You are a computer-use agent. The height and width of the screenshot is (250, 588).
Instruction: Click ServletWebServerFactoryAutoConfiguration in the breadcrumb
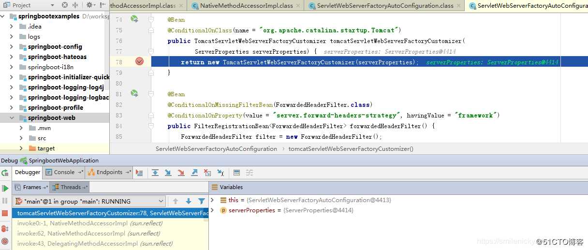tap(216, 149)
